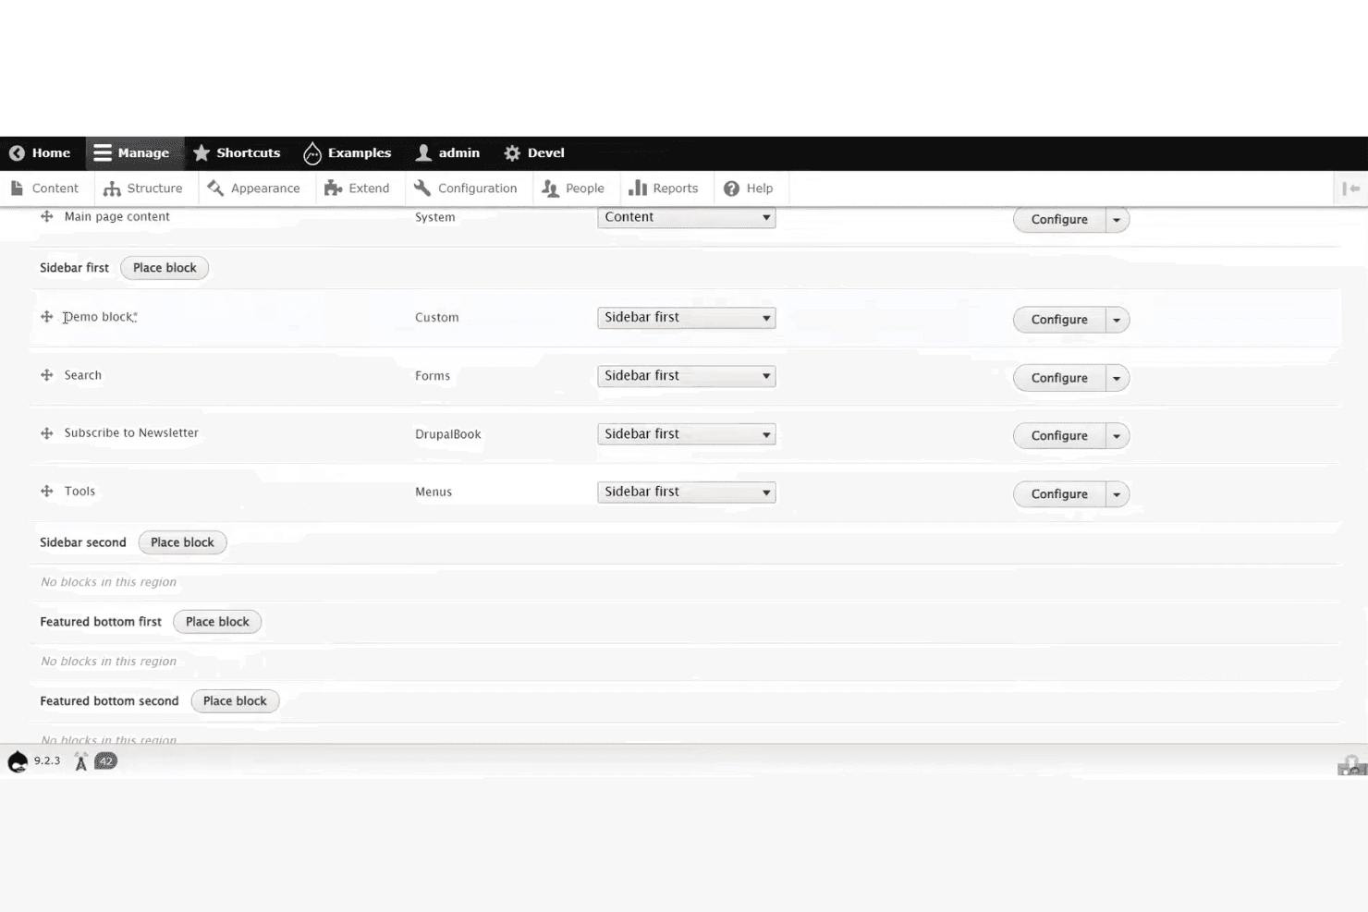
Task: Click the drag handle for Subscribe to Newsletter
Action: (x=47, y=433)
